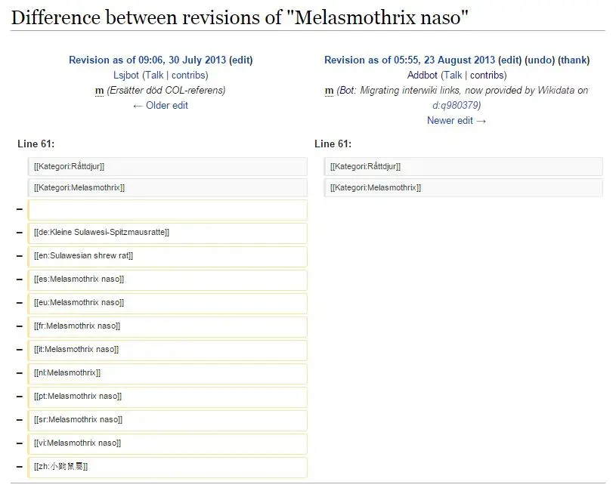Click left column '[[Kategori:Melasmothrix]]' line
Screen dimensions: 616x491
[x=168, y=187]
